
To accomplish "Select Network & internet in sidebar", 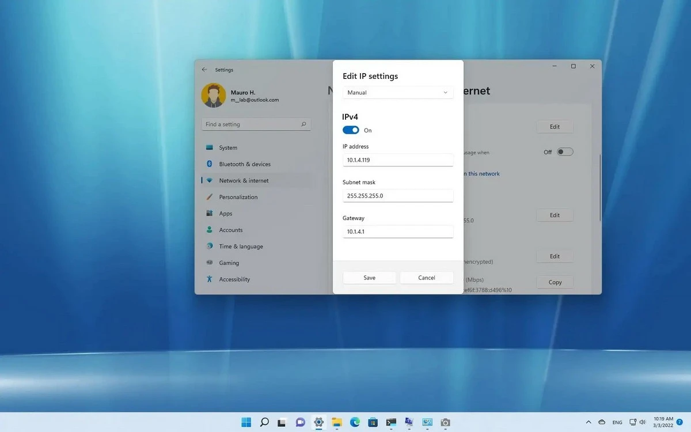I will point(244,181).
